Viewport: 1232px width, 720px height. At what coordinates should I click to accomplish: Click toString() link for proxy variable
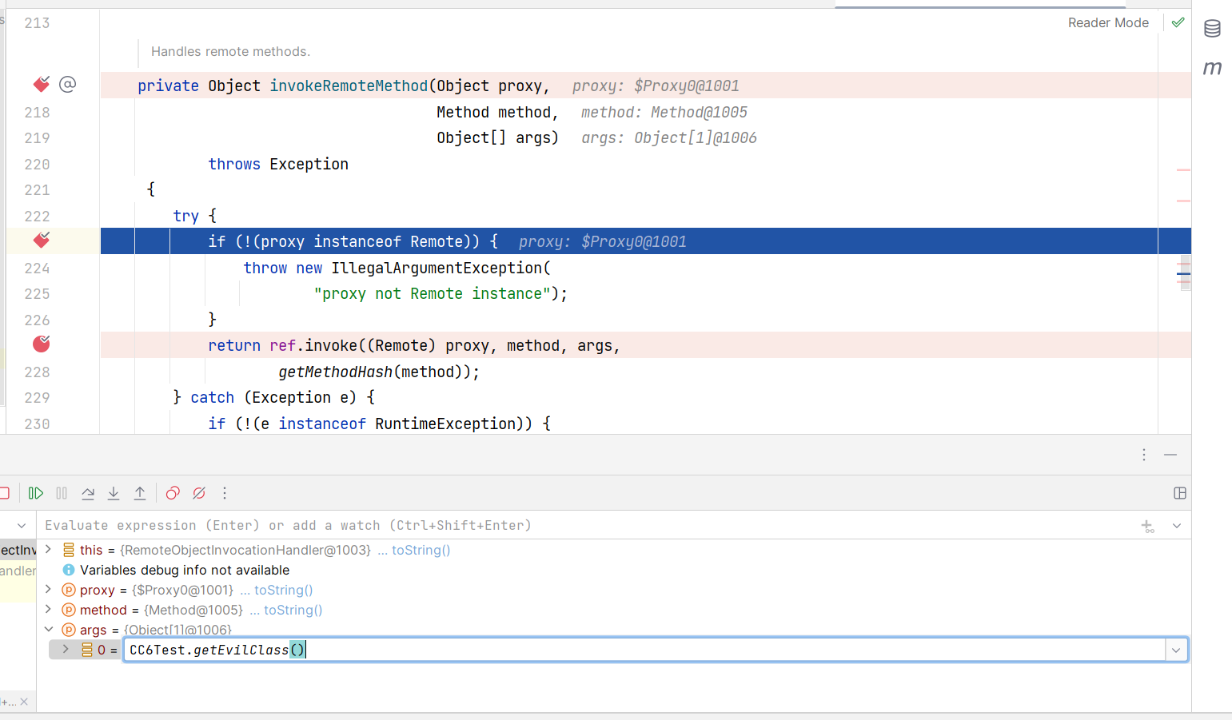(283, 591)
